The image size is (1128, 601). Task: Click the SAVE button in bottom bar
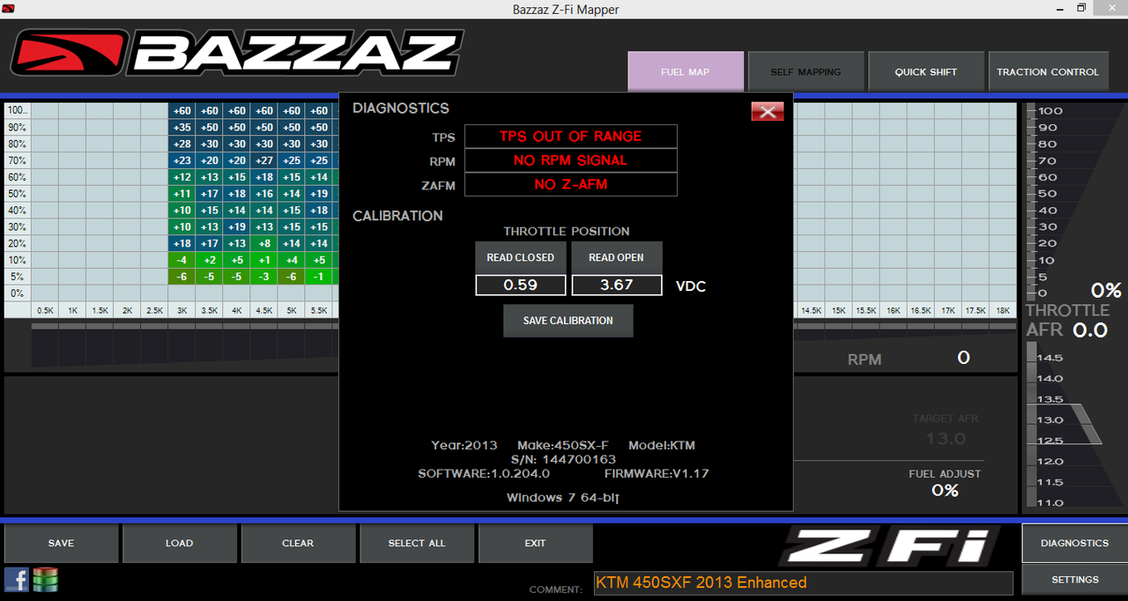[x=61, y=543]
